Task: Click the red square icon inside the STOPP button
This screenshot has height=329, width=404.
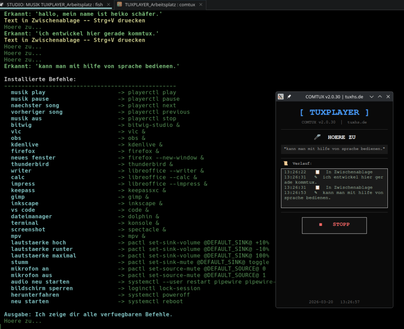Action: [321, 224]
